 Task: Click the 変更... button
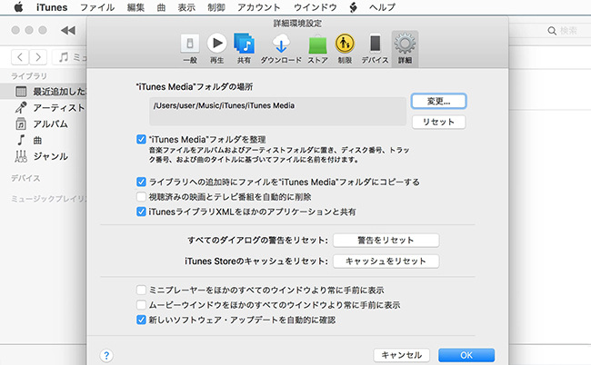tap(439, 101)
